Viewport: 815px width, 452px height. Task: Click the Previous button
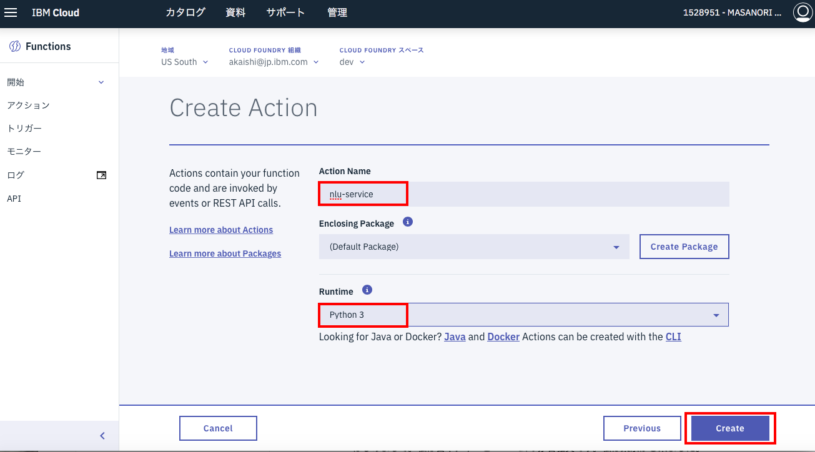click(642, 428)
